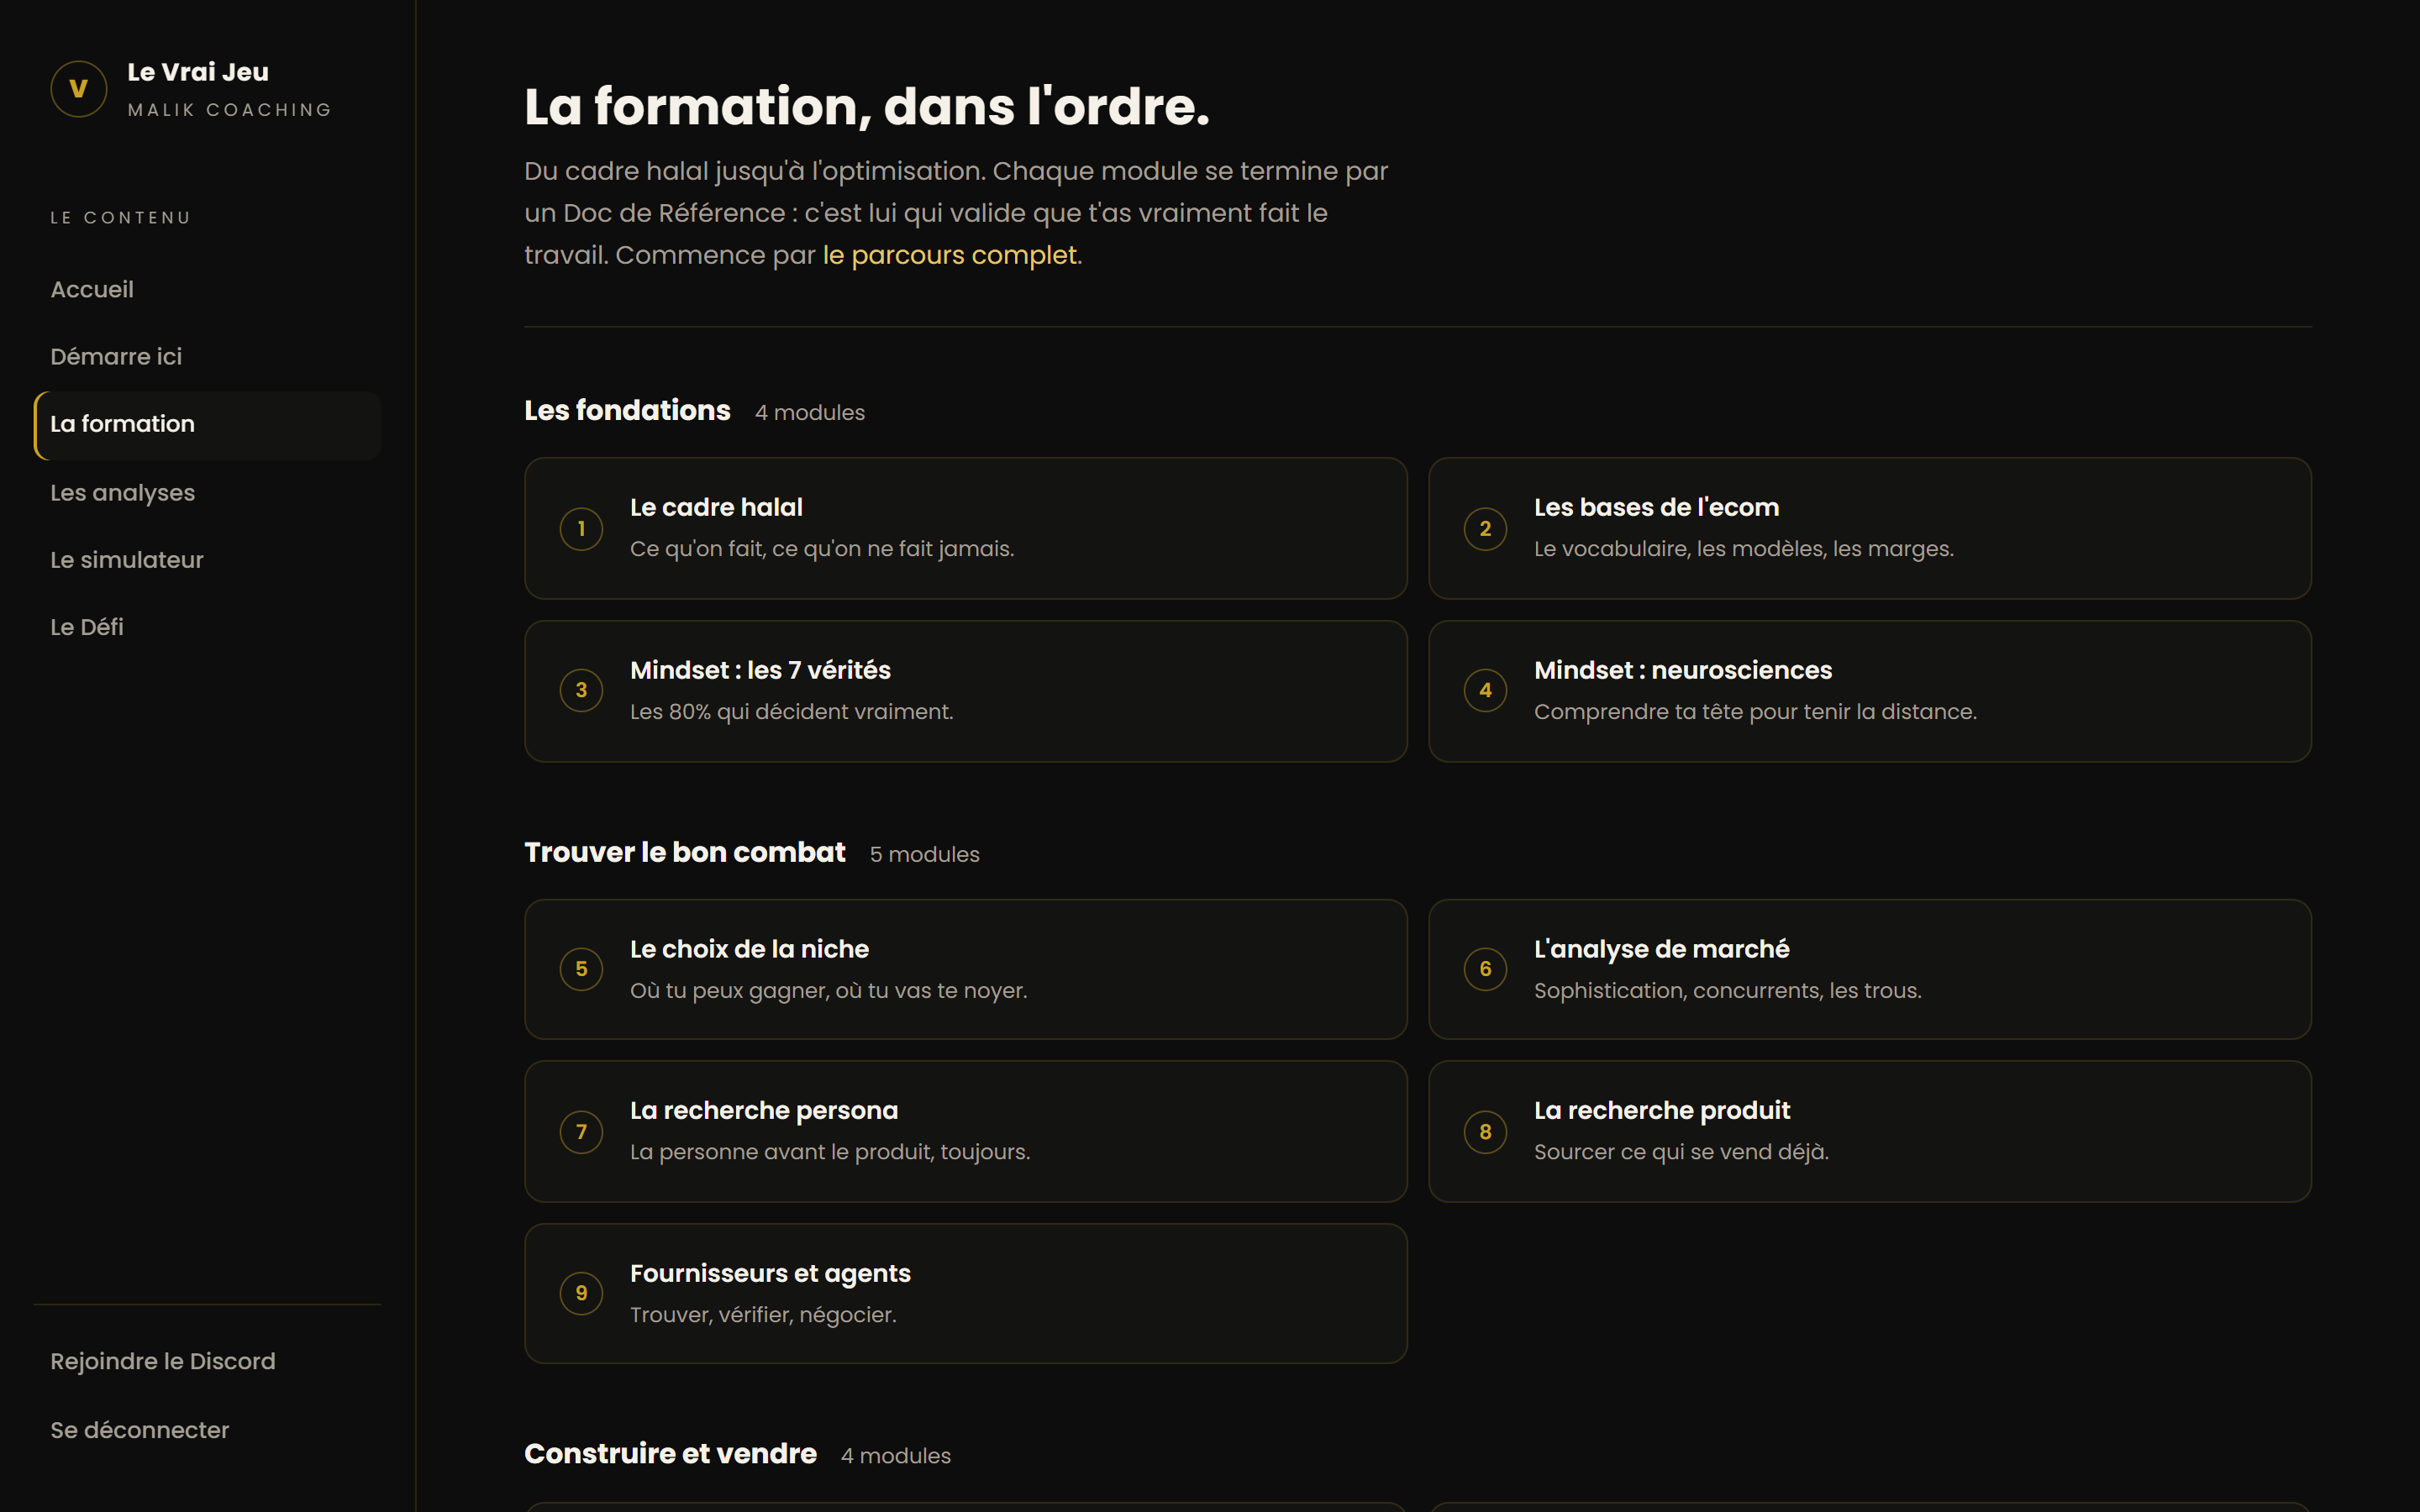Image resolution: width=2420 pixels, height=1512 pixels.
Task: Open the Le cadre halal module title
Action: (x=716, y=507)
